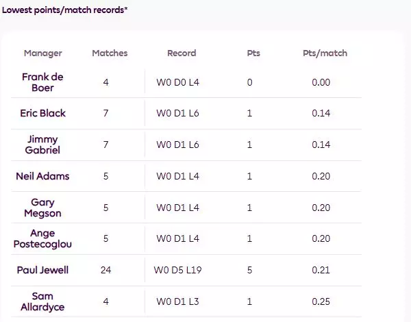The width and height of the screenshot is (411, 322).
Task: Click the Record column header
Action: click(182, 53)
